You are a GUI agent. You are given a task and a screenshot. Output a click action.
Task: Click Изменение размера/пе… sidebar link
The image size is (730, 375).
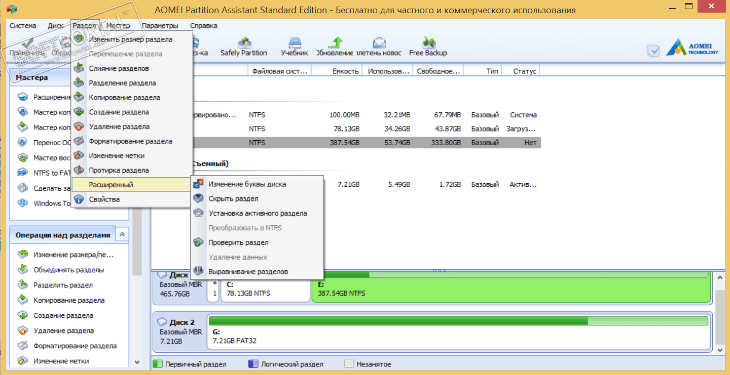[74, 255]
